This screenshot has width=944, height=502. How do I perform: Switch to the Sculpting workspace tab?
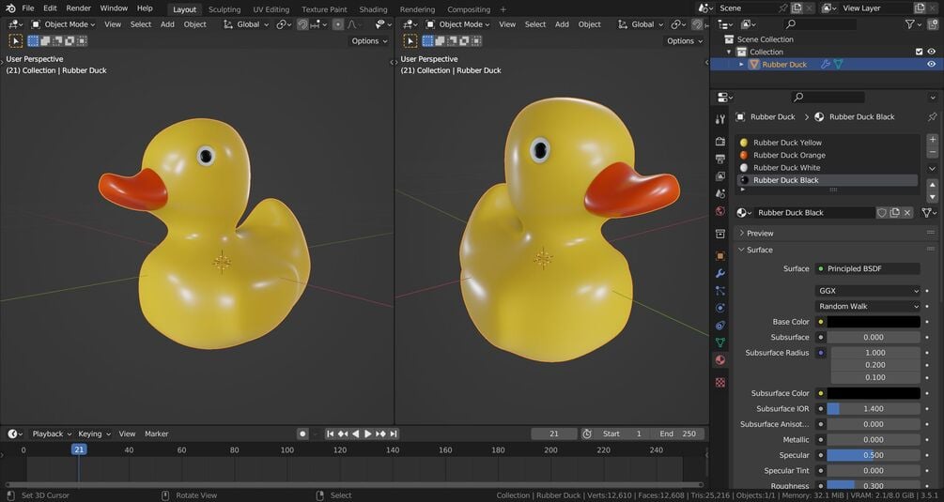point(224,9)
